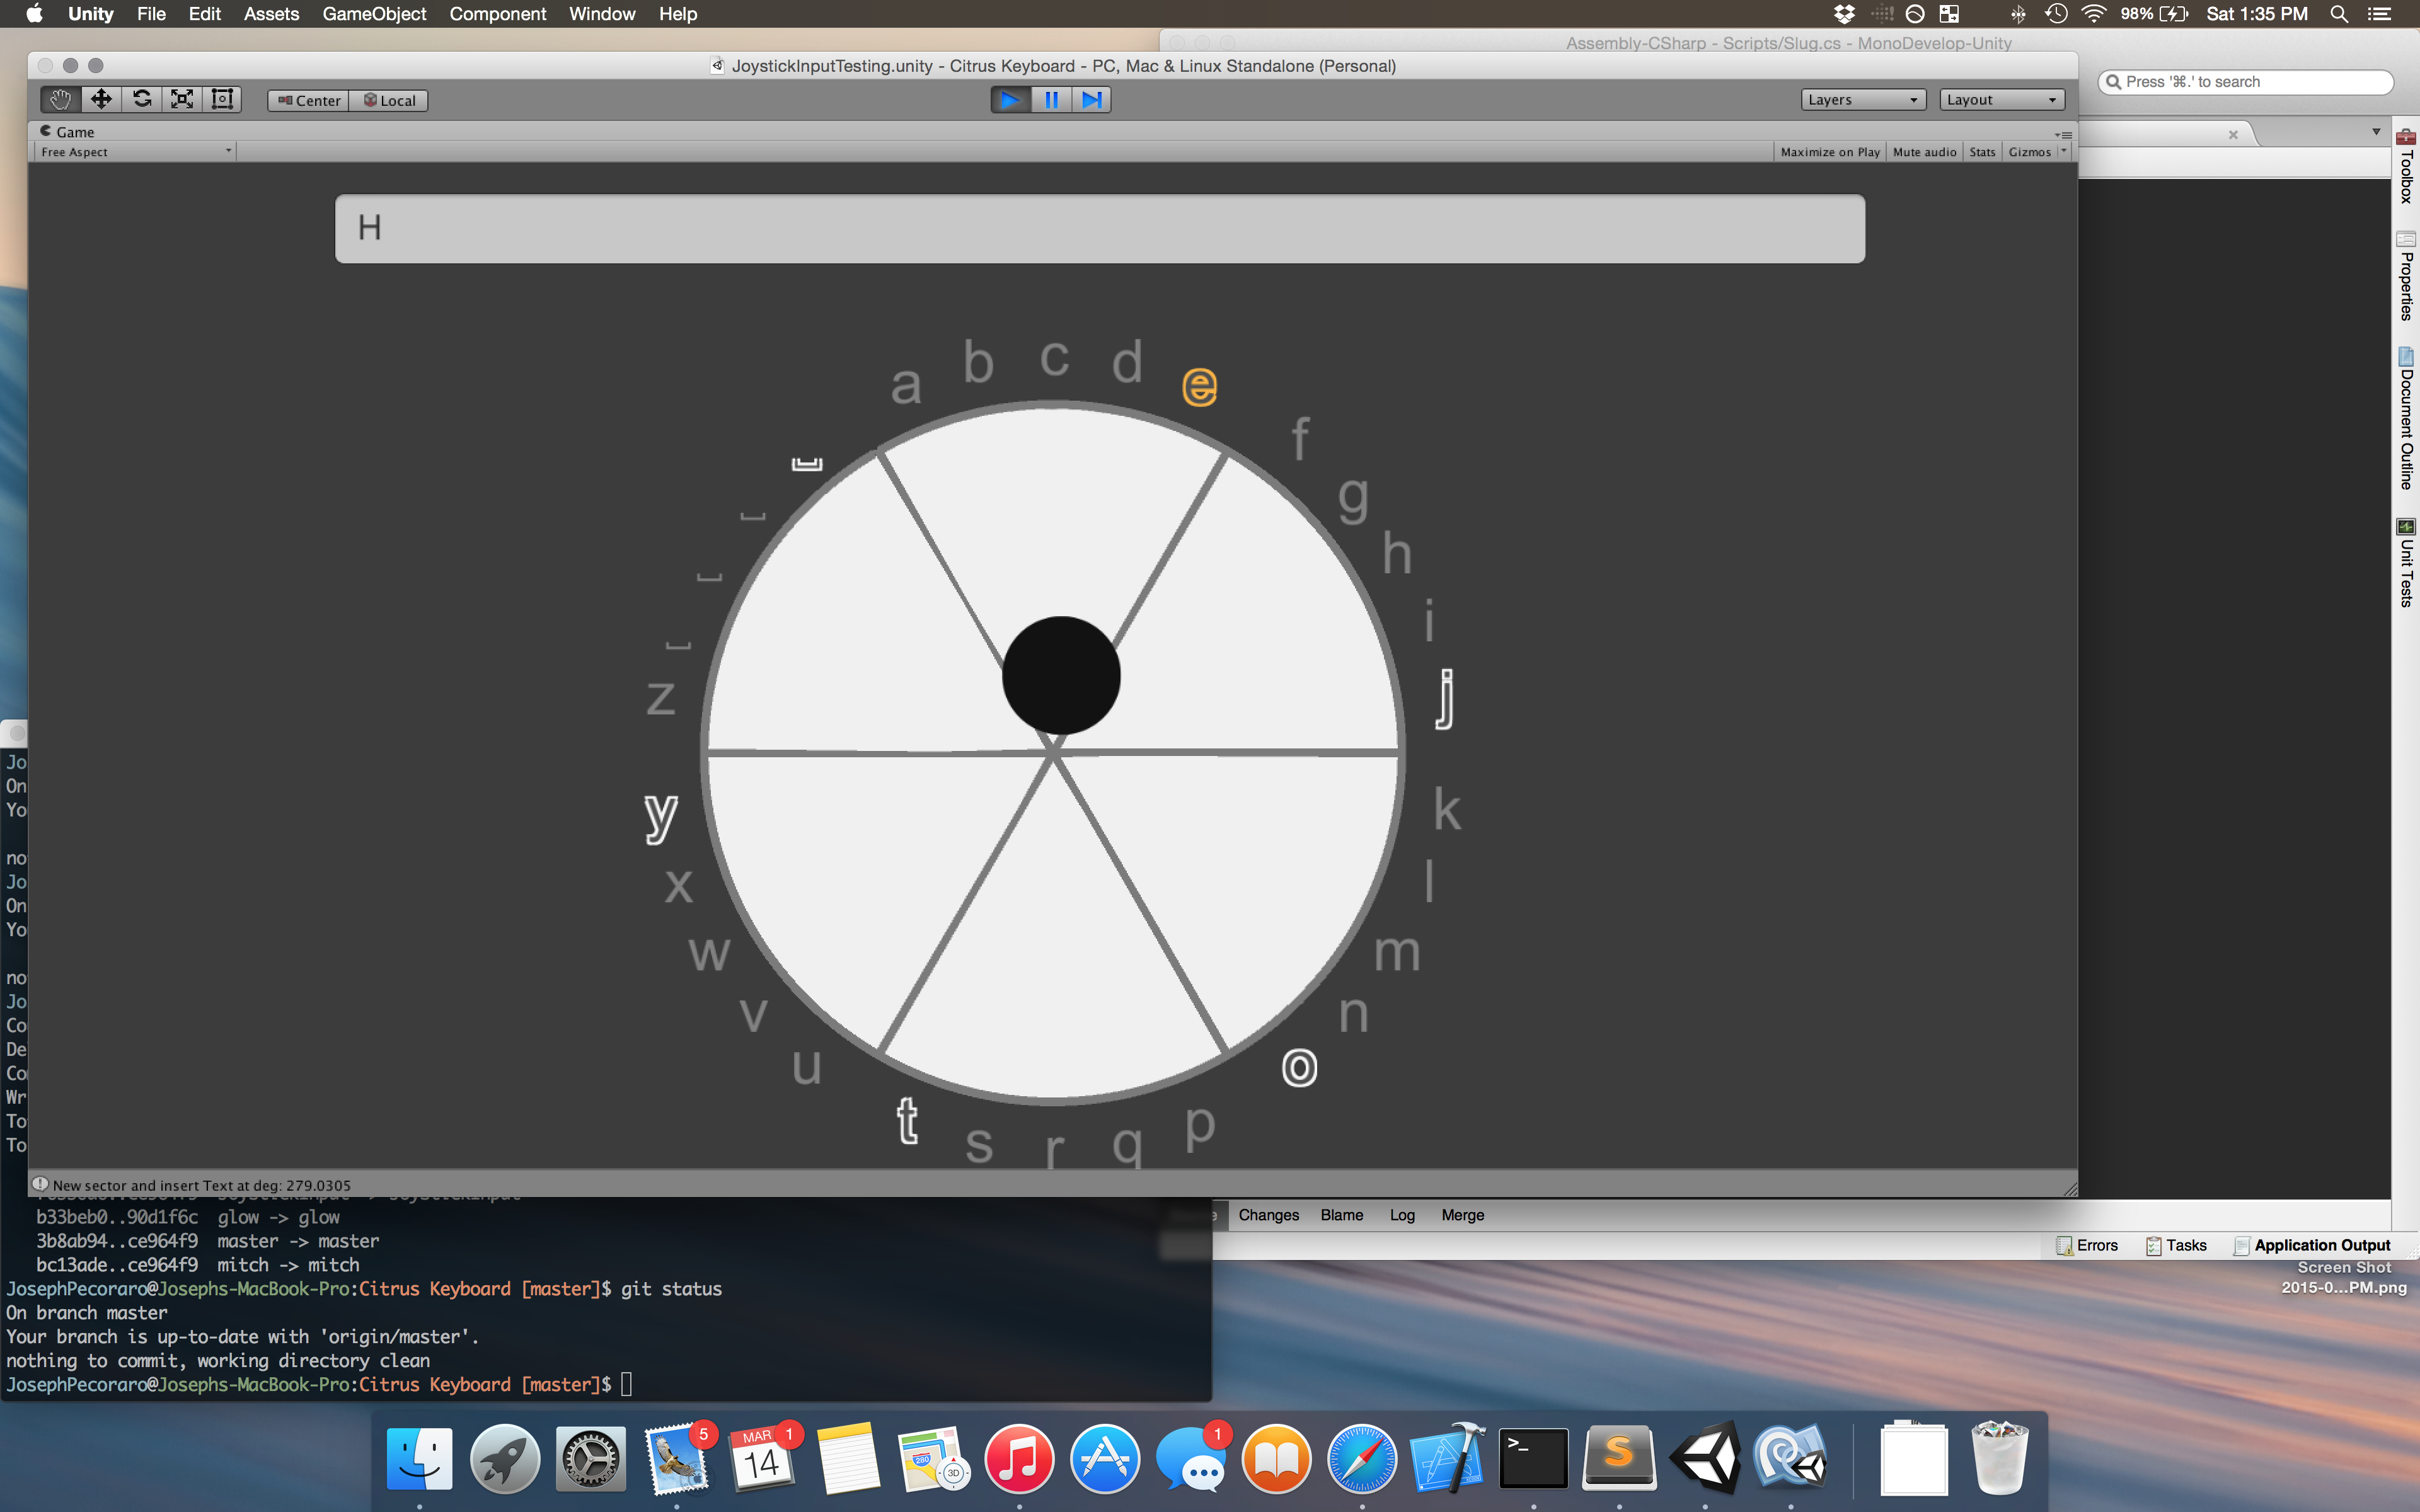Screen dimensions: 2420x1512
Task: Toggle the Stats overlay
Action: pyautogui.click(x=1982, y=152)
